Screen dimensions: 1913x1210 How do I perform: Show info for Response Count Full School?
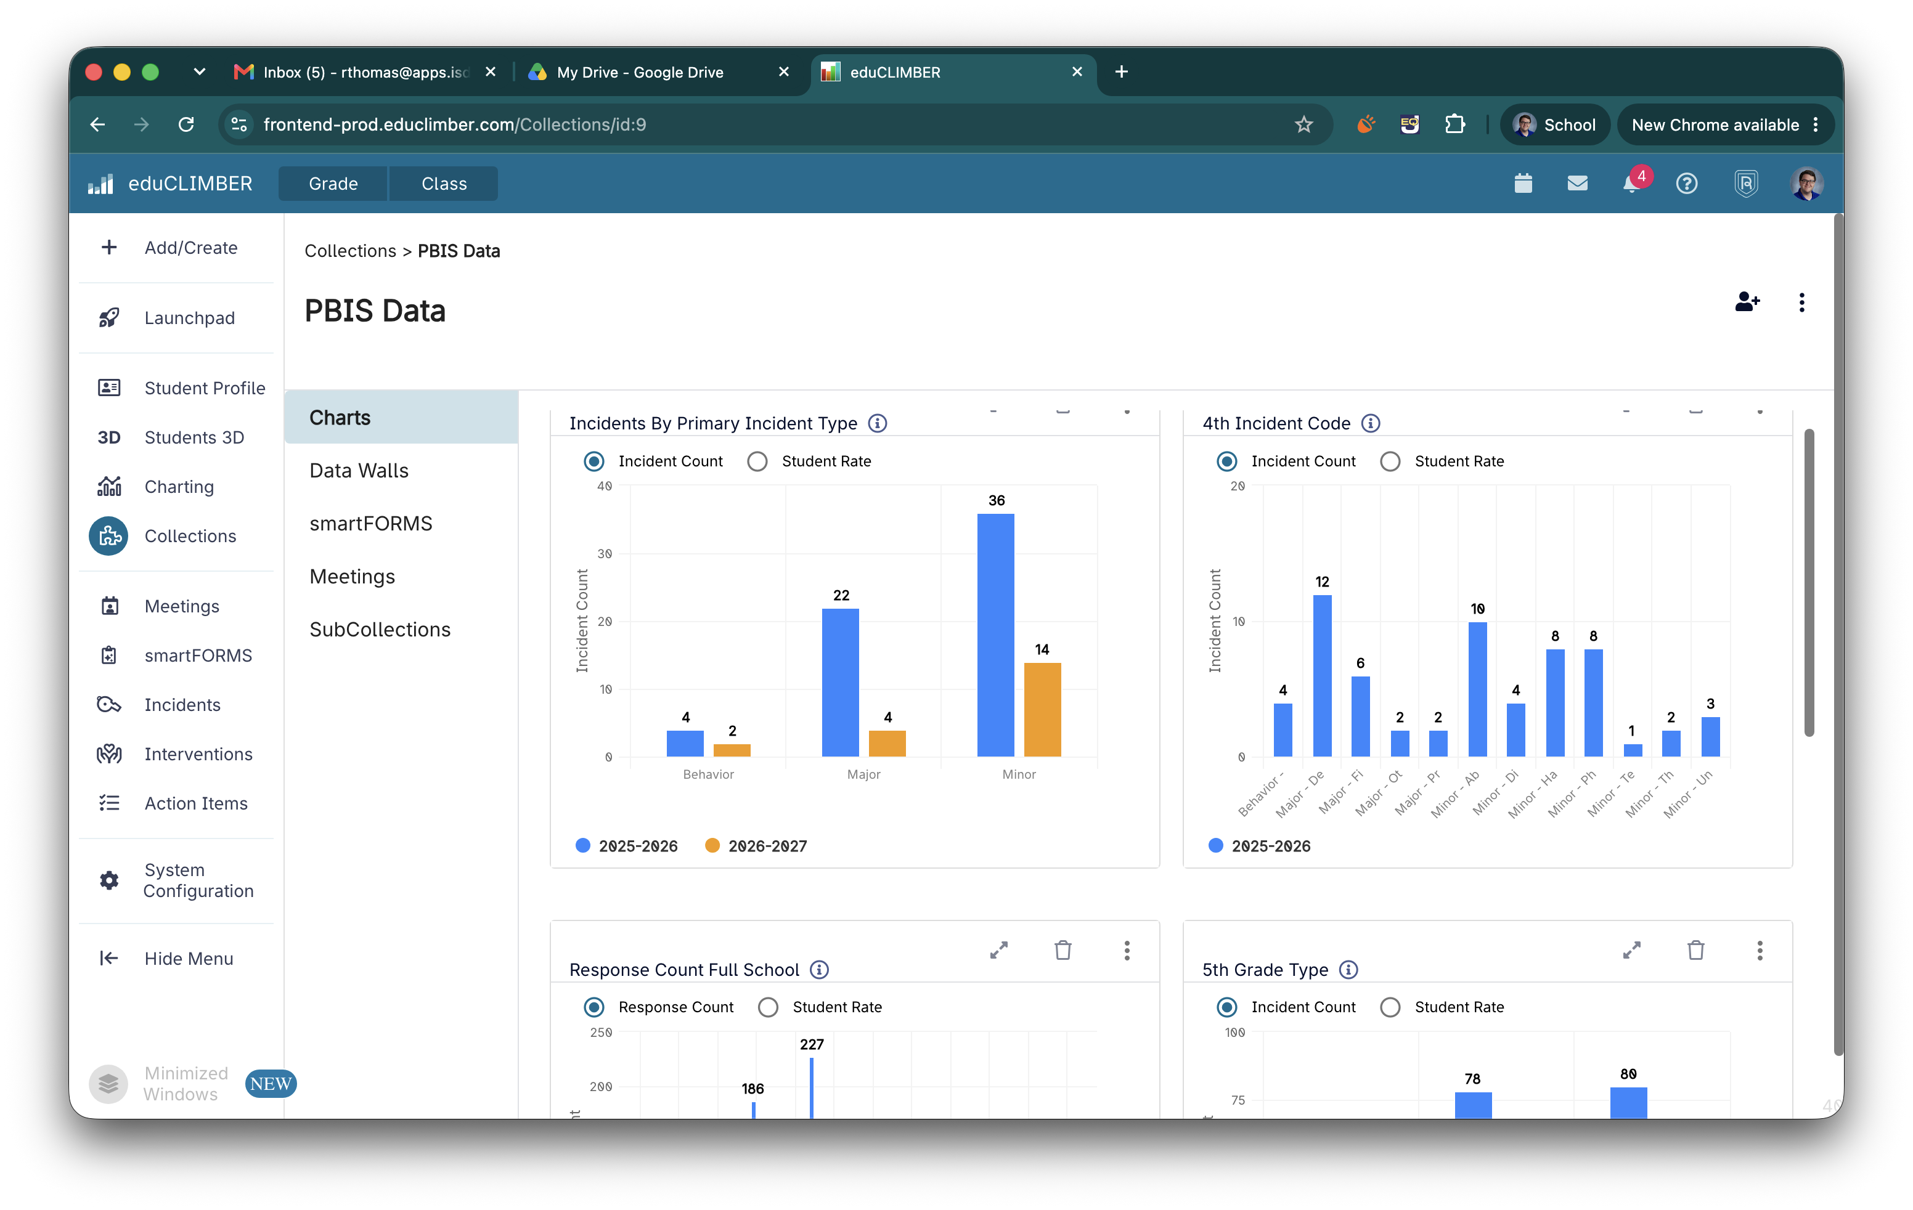point(819,970)
